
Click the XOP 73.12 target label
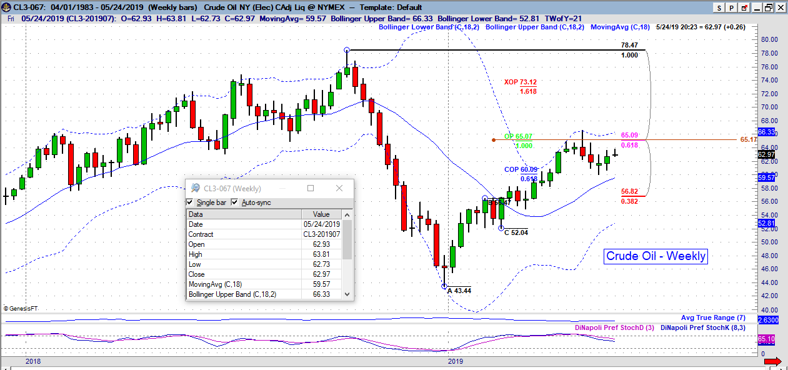pos(521,82)
